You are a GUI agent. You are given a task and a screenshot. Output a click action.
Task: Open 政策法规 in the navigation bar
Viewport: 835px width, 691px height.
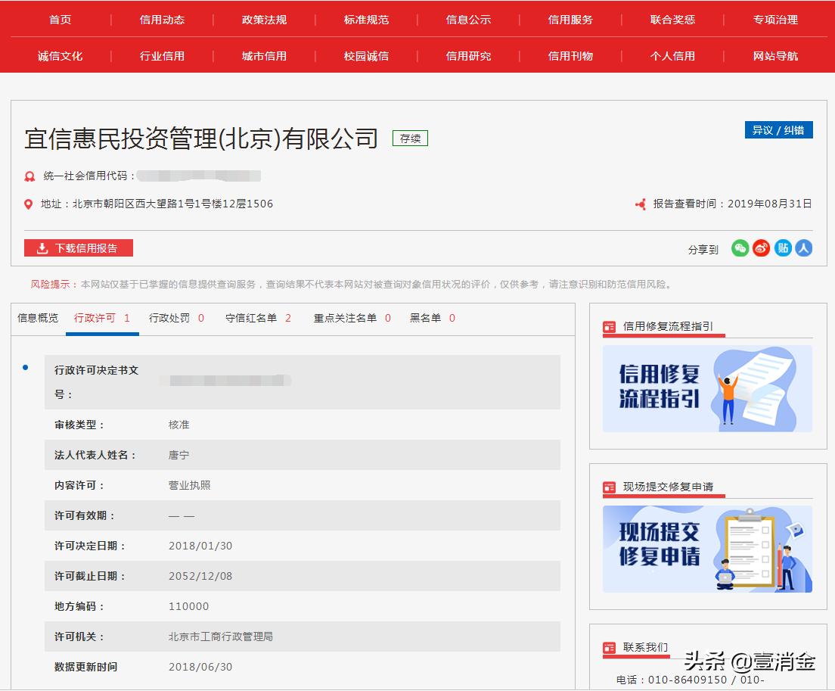coord(263,20)
